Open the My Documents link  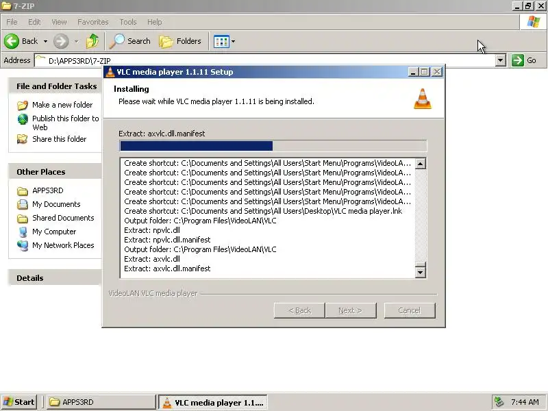(x=56, y=204)
